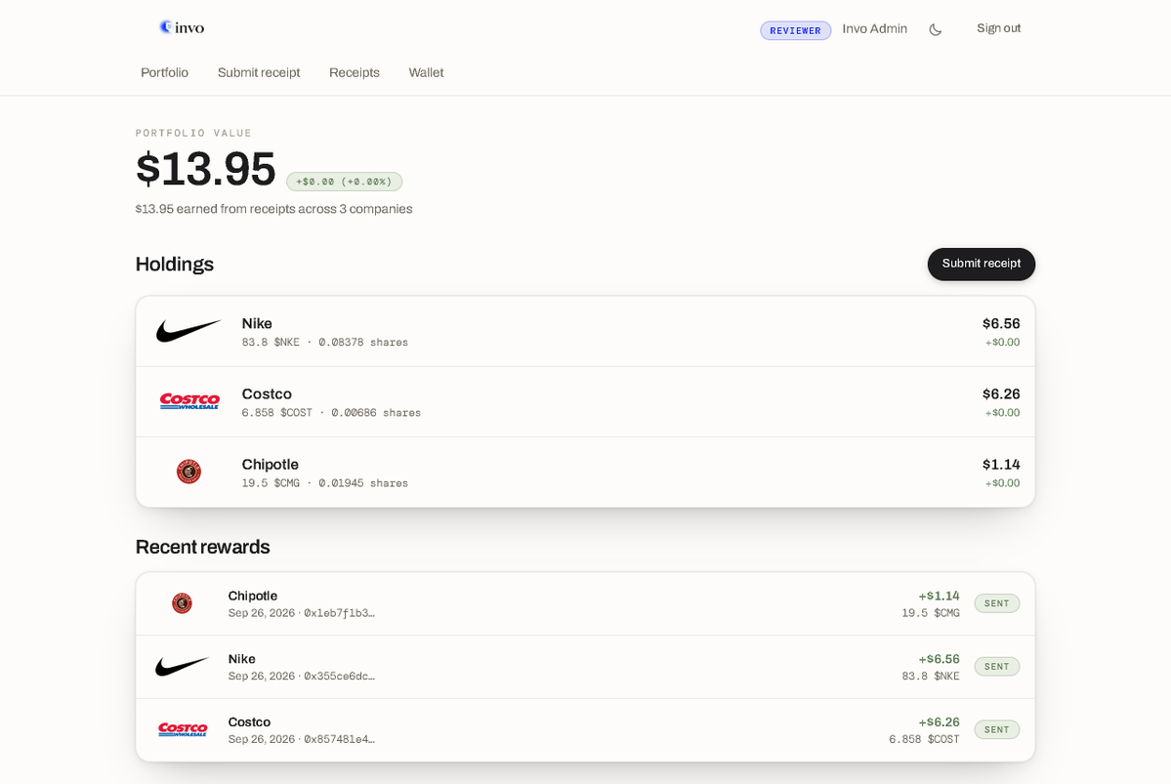Go to the Submit receipt nav tab
This screenshot has width=1171, height=784.
pos(259,72)
